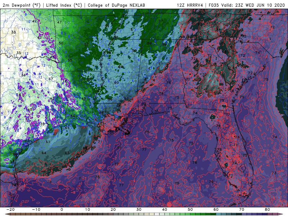Click the dewpoint value 78 on the map
This screenshot has height=216, width=288.
(144, 104)
